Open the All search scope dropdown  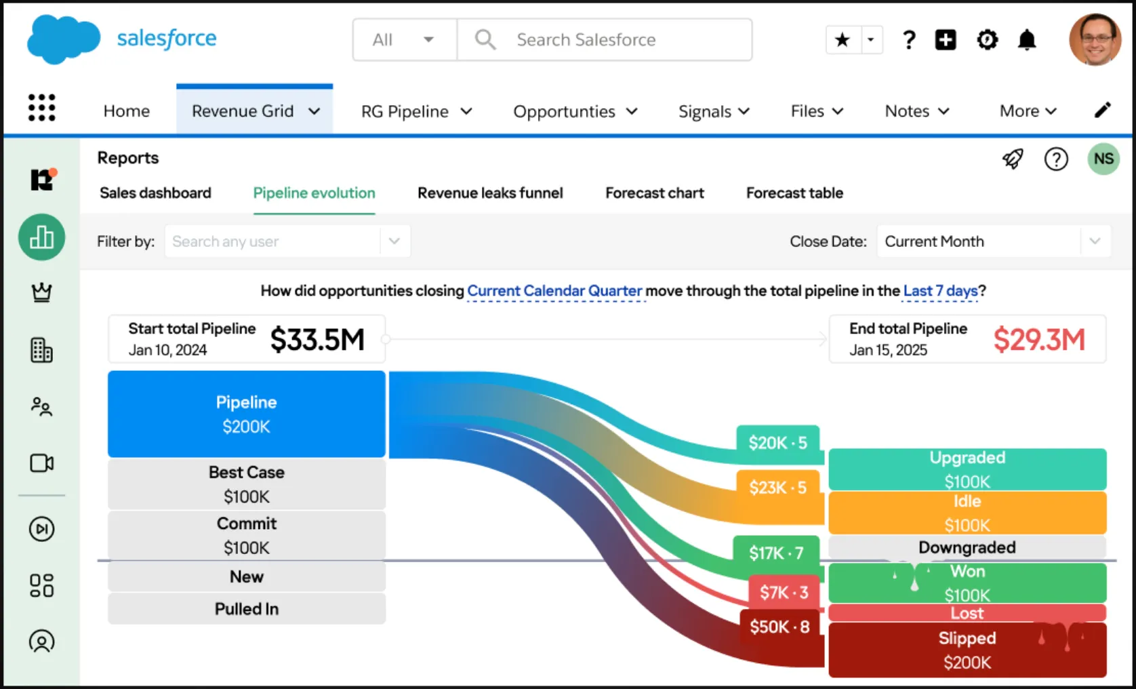pos(405,40)
